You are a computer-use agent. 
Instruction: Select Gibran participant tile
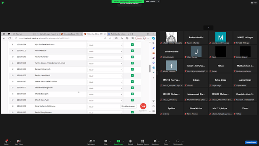(196, 80)
